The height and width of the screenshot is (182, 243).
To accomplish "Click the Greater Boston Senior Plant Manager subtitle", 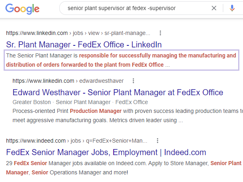I will pos(80,102).
